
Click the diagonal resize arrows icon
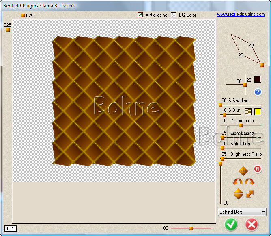coord(249,194)
